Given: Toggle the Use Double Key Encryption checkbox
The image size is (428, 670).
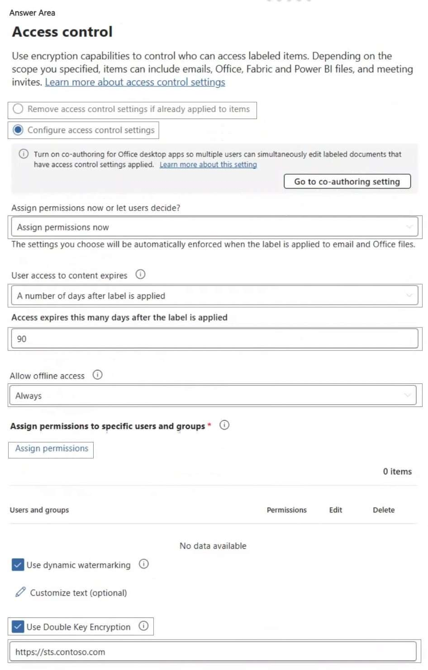Looking at the screenshot, I should tap(18, 627).
